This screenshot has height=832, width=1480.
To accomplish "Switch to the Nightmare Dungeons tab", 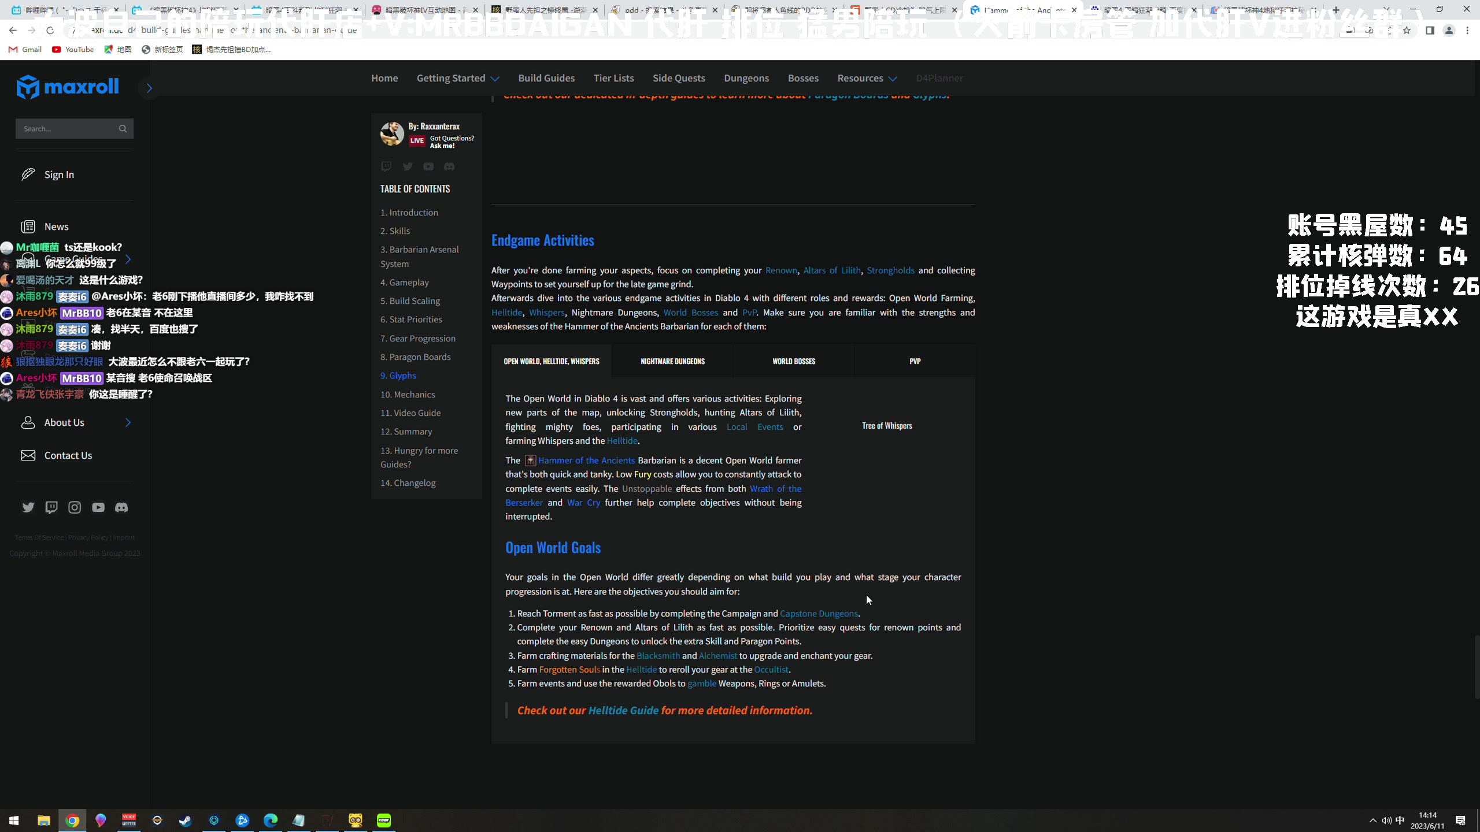I will pos(672,361).
